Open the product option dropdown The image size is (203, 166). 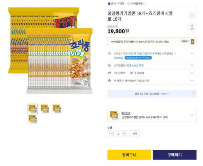[x=152, y=115]
